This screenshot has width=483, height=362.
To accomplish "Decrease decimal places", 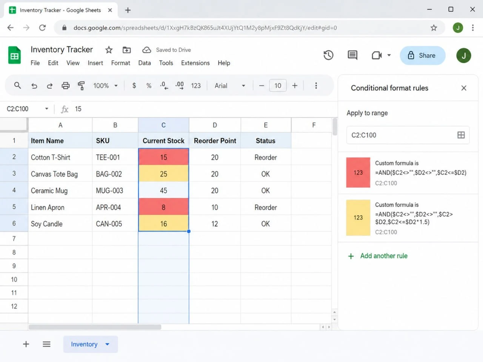I will tap(164, 86).
